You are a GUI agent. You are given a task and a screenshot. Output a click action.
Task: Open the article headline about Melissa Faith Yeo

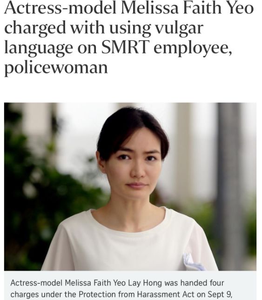point(129,38)
